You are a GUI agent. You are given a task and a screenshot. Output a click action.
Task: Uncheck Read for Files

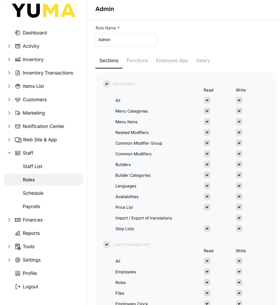click(x=207, y=293)
